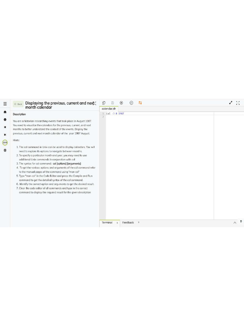This screenshot has width=244, height=325.
Task: Expand the description panel with the corner fullscreen icon
Action: (94, 103)
